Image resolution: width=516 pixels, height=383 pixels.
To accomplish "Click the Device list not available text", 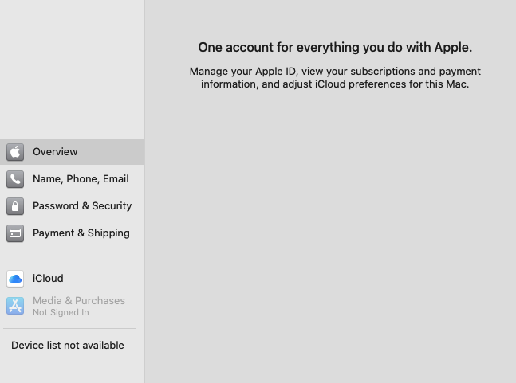I will click(x=68, y=346).
